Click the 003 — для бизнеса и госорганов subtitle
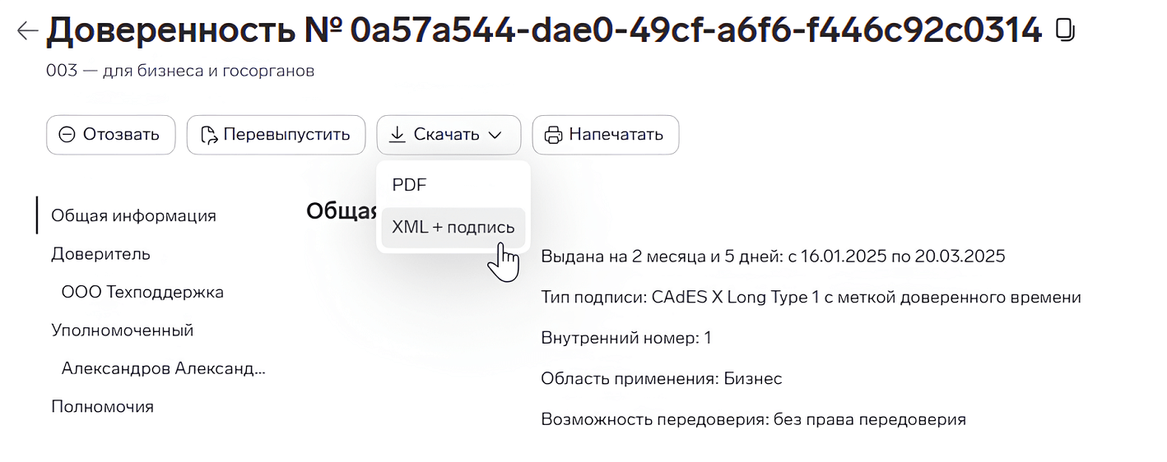This screenshot has width=1167, height=462. (x=180, y=72)
